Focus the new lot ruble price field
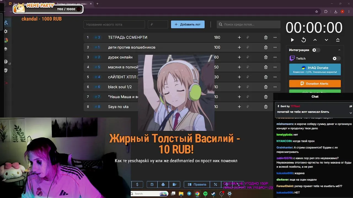The image size is (353, 198). tap(158, 24)
